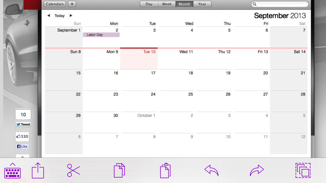The image size is (326, 183).
Task: Click the Facebook Like button
Action: tap(22, 146)
